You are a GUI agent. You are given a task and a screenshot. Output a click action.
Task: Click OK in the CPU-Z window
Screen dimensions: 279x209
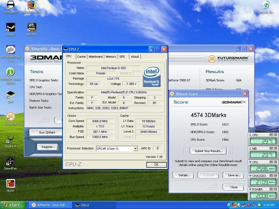coord(157,165)
